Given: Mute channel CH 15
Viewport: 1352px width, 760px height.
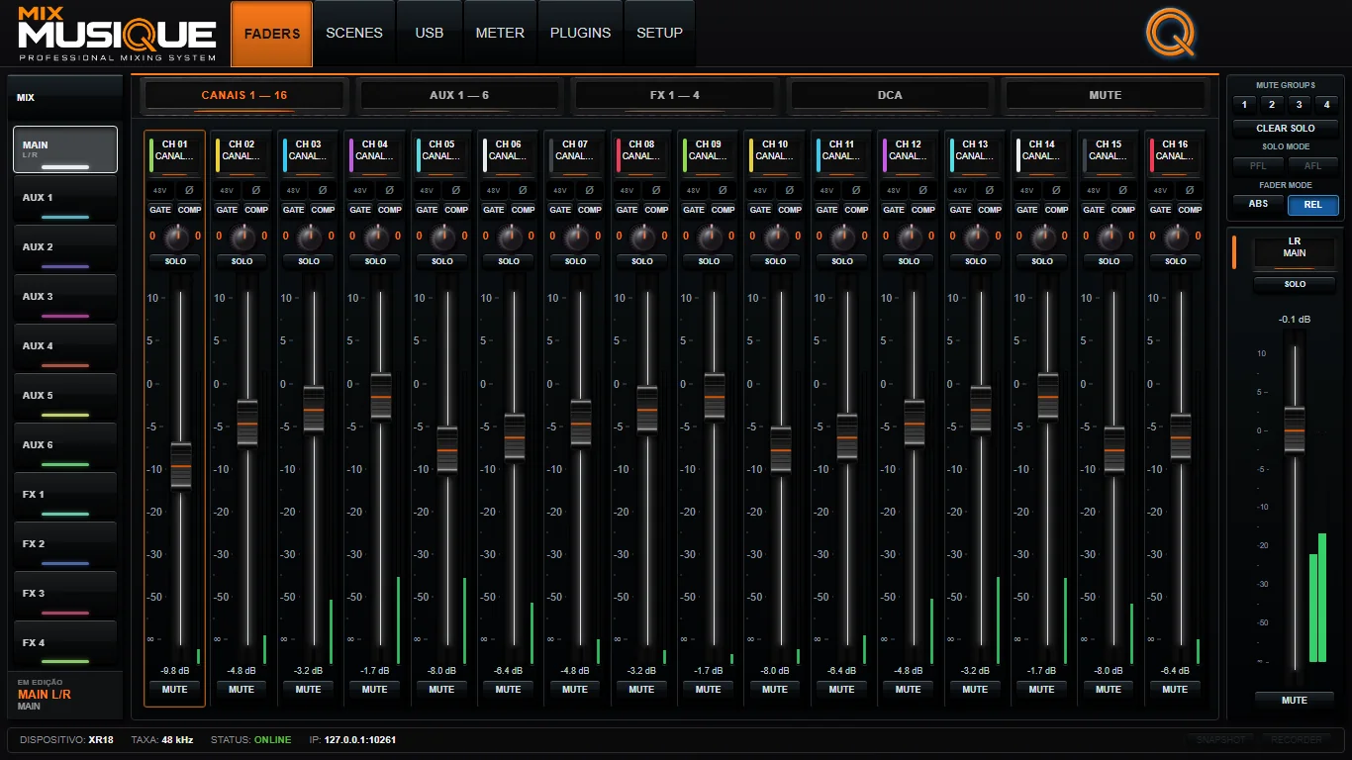Looking at the screenshot, I should click(x=1109, y=690).
